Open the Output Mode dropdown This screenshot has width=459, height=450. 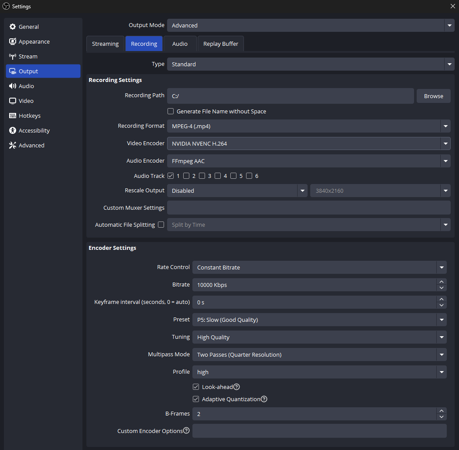coord(311,25)
